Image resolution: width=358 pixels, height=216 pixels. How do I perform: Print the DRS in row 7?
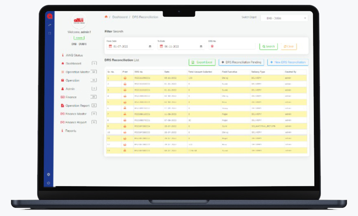point(125,113)
